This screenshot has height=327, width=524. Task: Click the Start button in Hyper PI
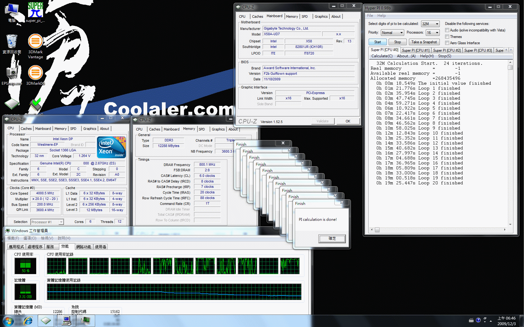click(377, 42)
